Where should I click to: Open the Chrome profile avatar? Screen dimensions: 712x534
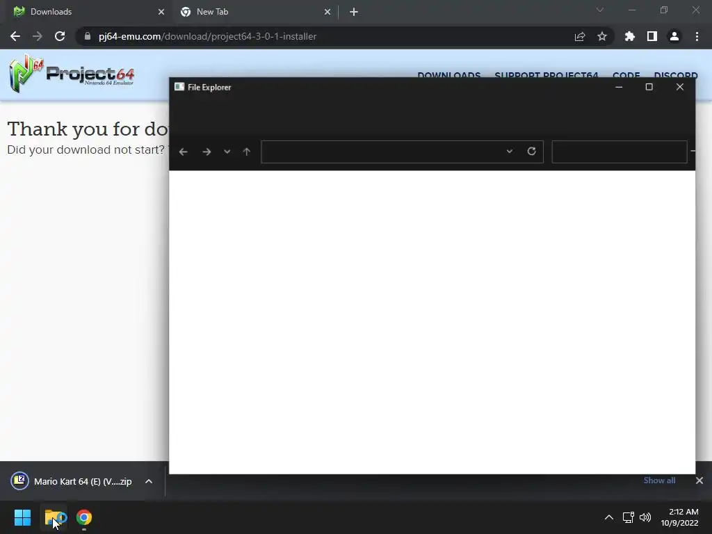click(x=674, y=36)
